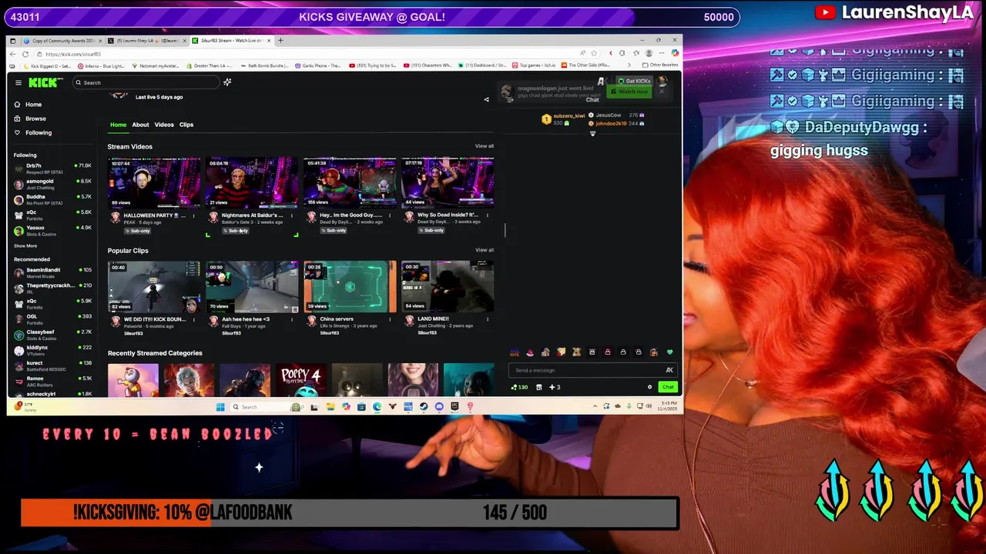
Task: Play the Ash hee hee hee clip
Action: (x=252, y=287)
